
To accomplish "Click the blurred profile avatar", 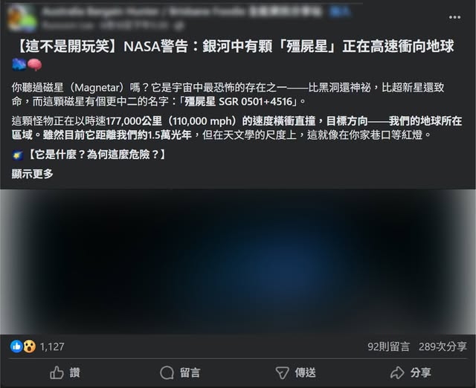I will pos(22,19).
